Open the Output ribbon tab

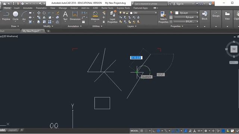pos(74,8)
